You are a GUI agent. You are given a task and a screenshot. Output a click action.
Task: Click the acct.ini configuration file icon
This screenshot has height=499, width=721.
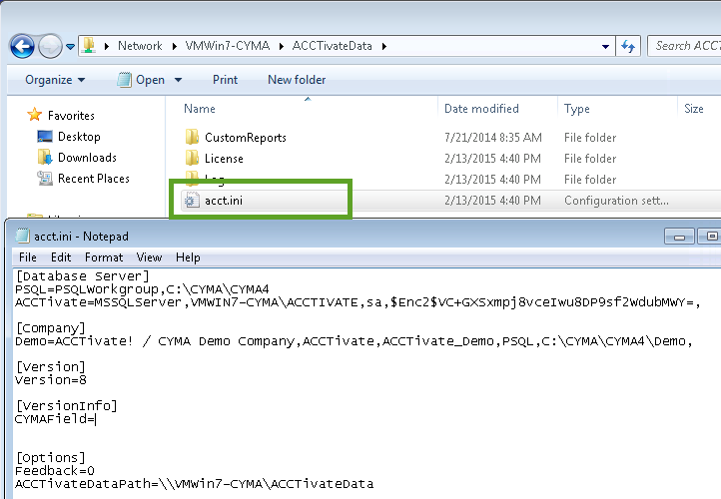[192, 200]
